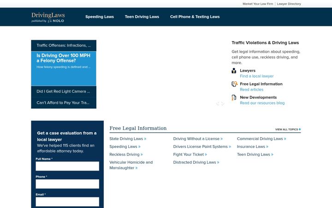Click the Email input field
This screenshot has height=208, width=332.
(67, 202)
